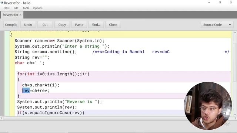Click the Compile button
Screen dimensions: 237x133
coord(11,25)
